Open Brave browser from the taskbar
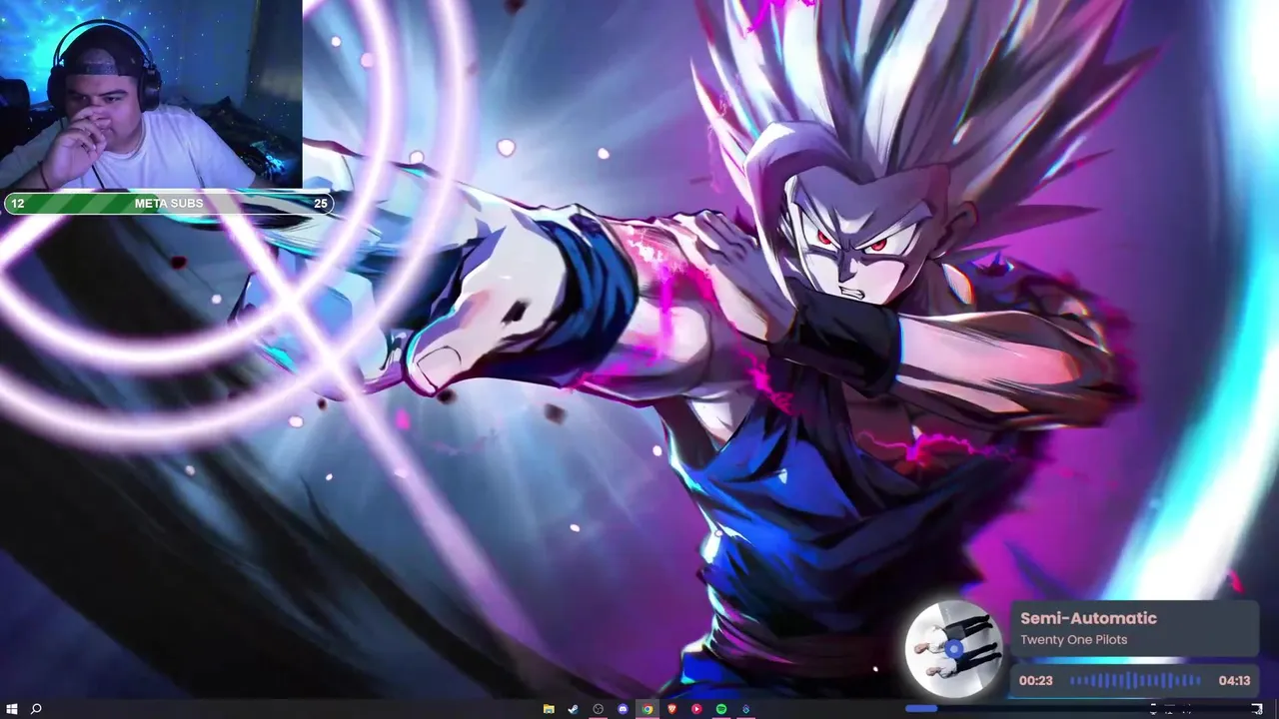 point(672,709)
